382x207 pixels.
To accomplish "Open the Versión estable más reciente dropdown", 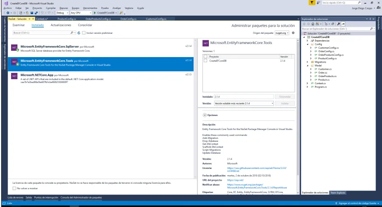I will (x=244, y=103).
